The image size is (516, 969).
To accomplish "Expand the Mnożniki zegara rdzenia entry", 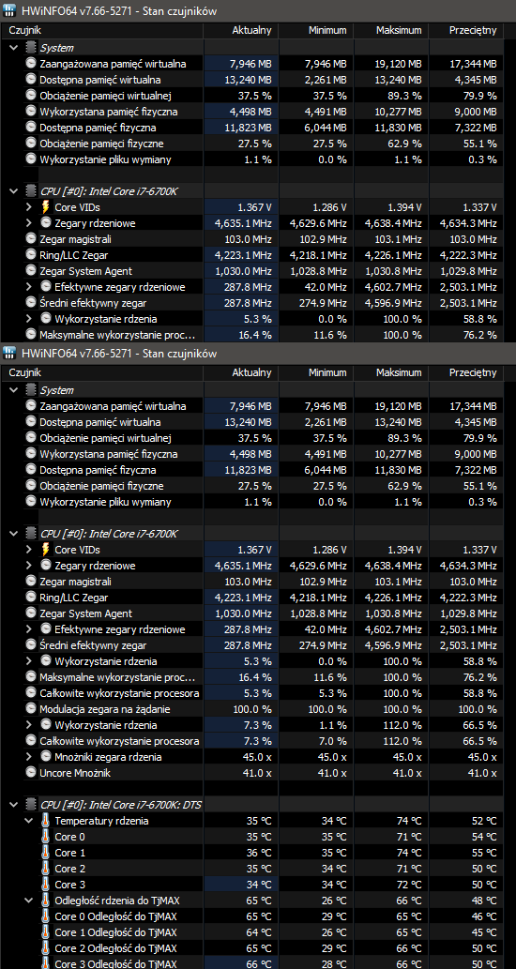I will coord(28,756).
